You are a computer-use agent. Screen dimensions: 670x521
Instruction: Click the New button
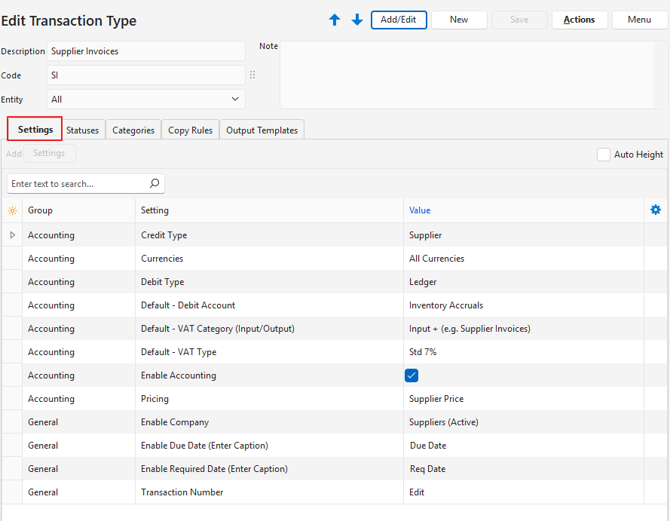click(459, 20)
